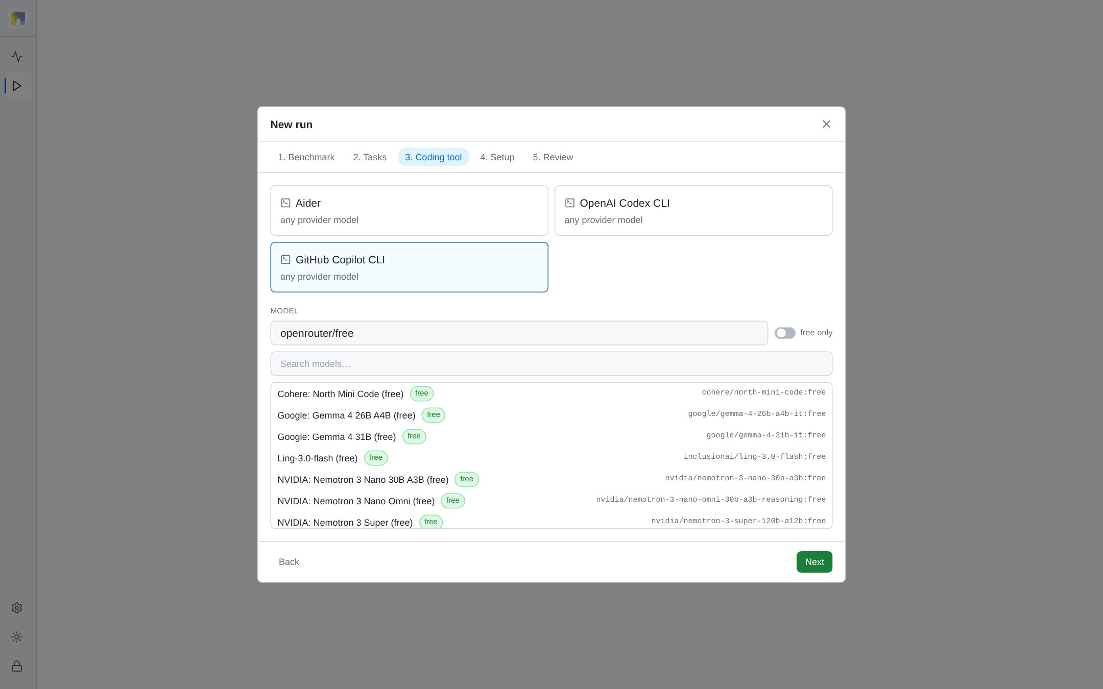
Task: Toggle theme with the sun icon
Action: pyautogui.click(x=17, y=637)
